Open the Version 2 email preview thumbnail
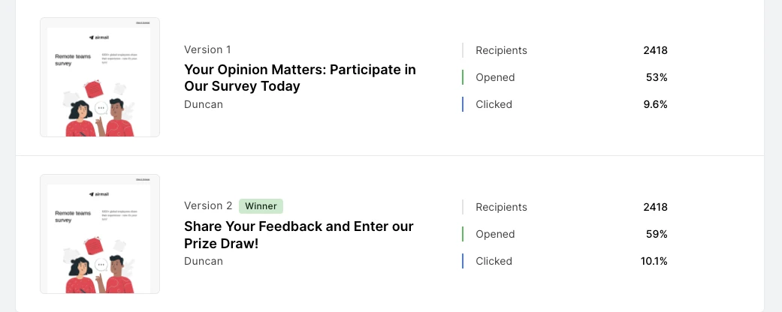Image resolution: width=782 pixels, height=312 pixels. click(100, 234)
